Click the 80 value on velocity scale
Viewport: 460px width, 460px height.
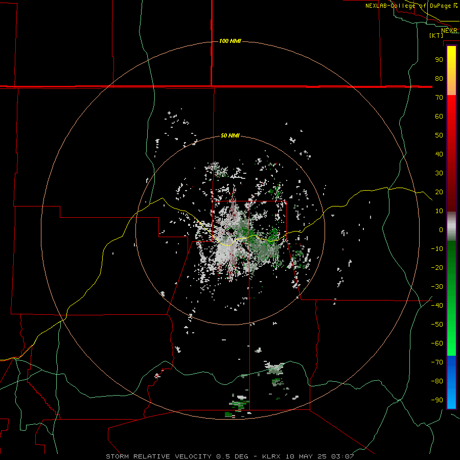pos(439,79)
